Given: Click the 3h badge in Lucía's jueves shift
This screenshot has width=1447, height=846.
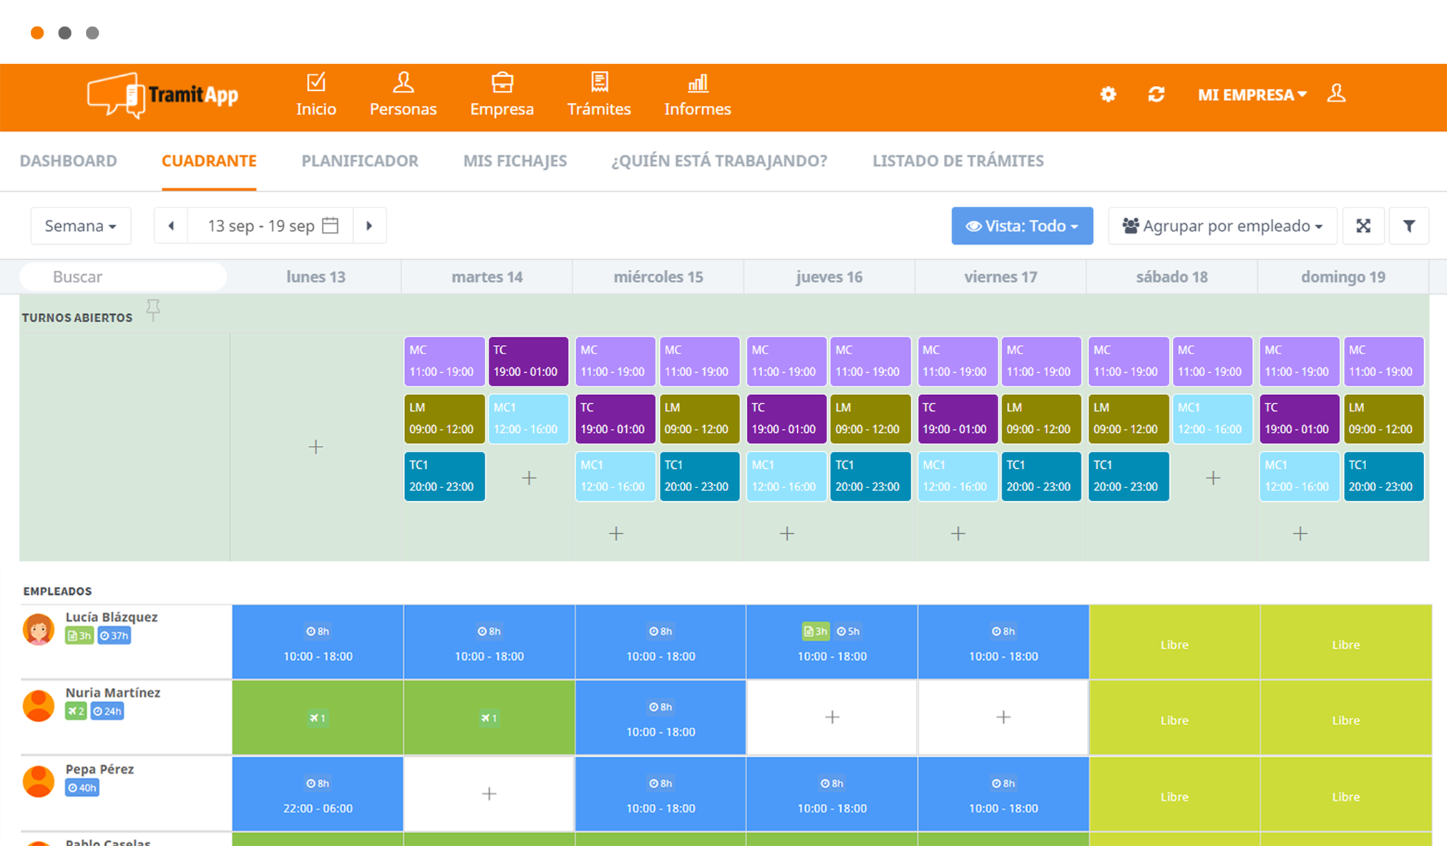Looking at the screenshot, I should tap(816, 631).
